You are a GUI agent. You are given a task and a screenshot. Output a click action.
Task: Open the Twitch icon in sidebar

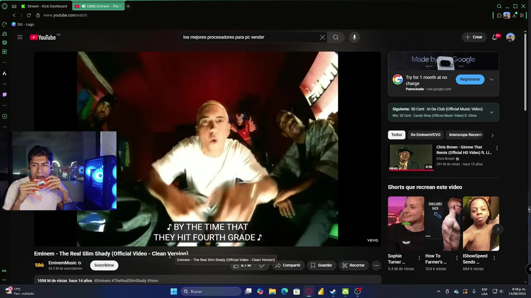pyautogui.click(x=5, y=94)
